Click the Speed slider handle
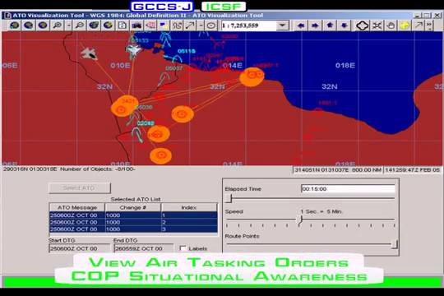The height and width of the screenshot is (296, 444). (300, 220)
